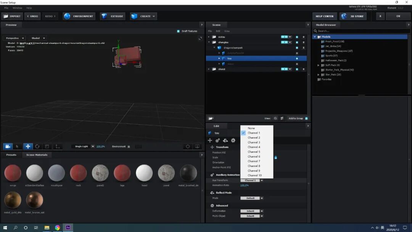Screen dimensions: 412x232
Task: Click the camera icon in the preview toolbar
Action: click(8, 147)
